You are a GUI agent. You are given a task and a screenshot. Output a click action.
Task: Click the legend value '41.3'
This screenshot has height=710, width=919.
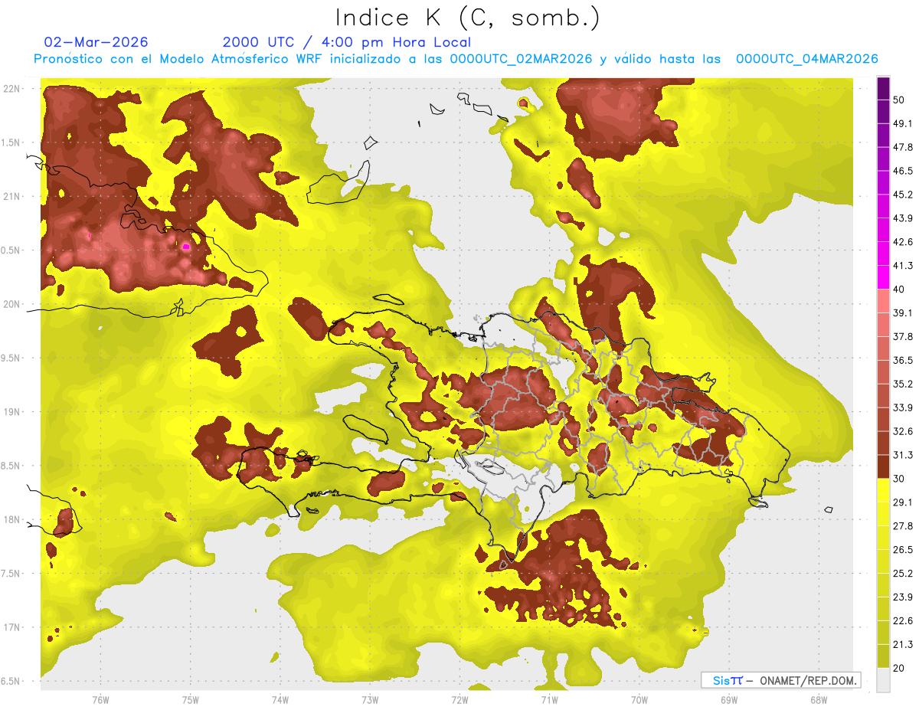(x=903, y=267)
